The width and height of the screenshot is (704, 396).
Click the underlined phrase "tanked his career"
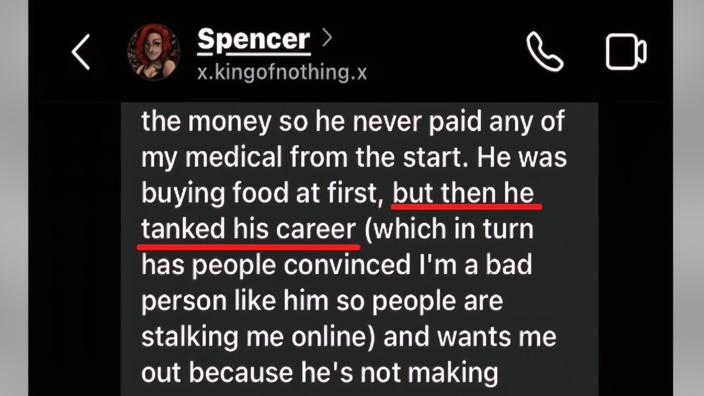249,230
